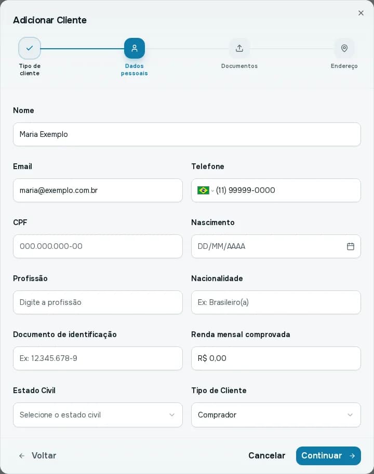Click the Cancelar button
Image resolution: width=374 pixels, height=474 pixels.
(267, 455)
